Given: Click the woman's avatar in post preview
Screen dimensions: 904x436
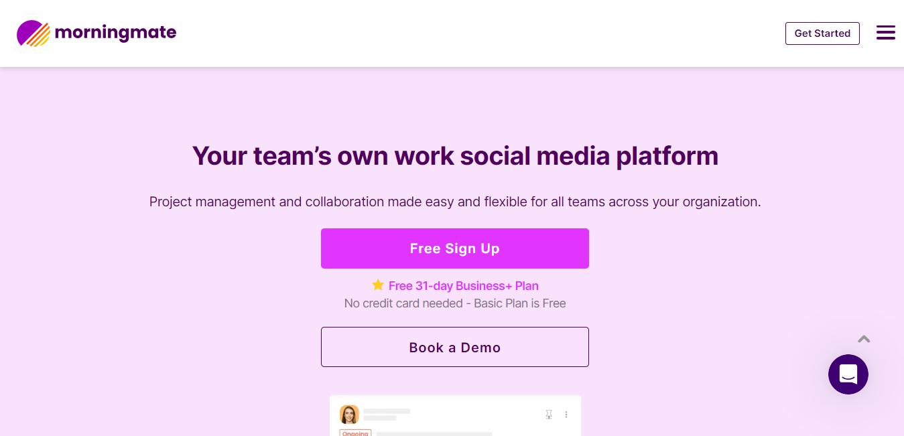Looking at the screenshot, I should pos(349,415).
